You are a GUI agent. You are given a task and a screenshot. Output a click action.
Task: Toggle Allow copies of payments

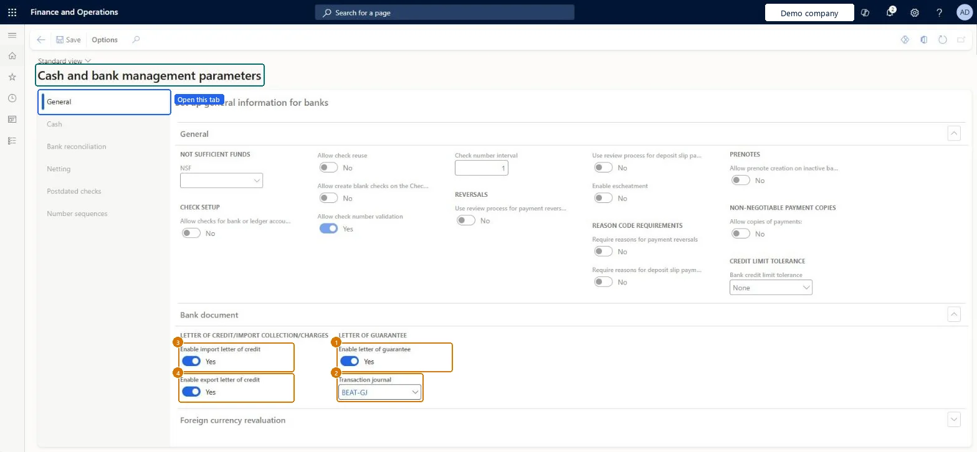(741, 233)
